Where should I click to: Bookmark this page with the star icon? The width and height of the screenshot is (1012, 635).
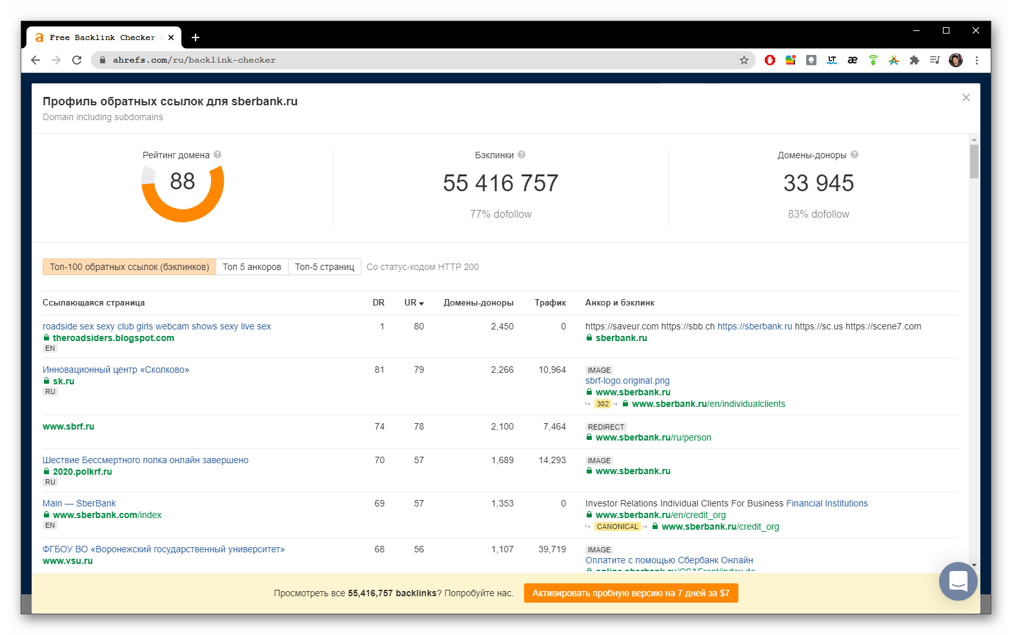point(744,60)
